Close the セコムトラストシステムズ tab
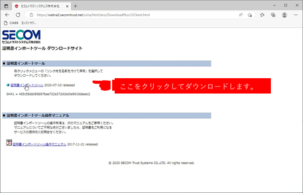The height and width of the screenshot is (193, 303). click(x=67, y=6)
